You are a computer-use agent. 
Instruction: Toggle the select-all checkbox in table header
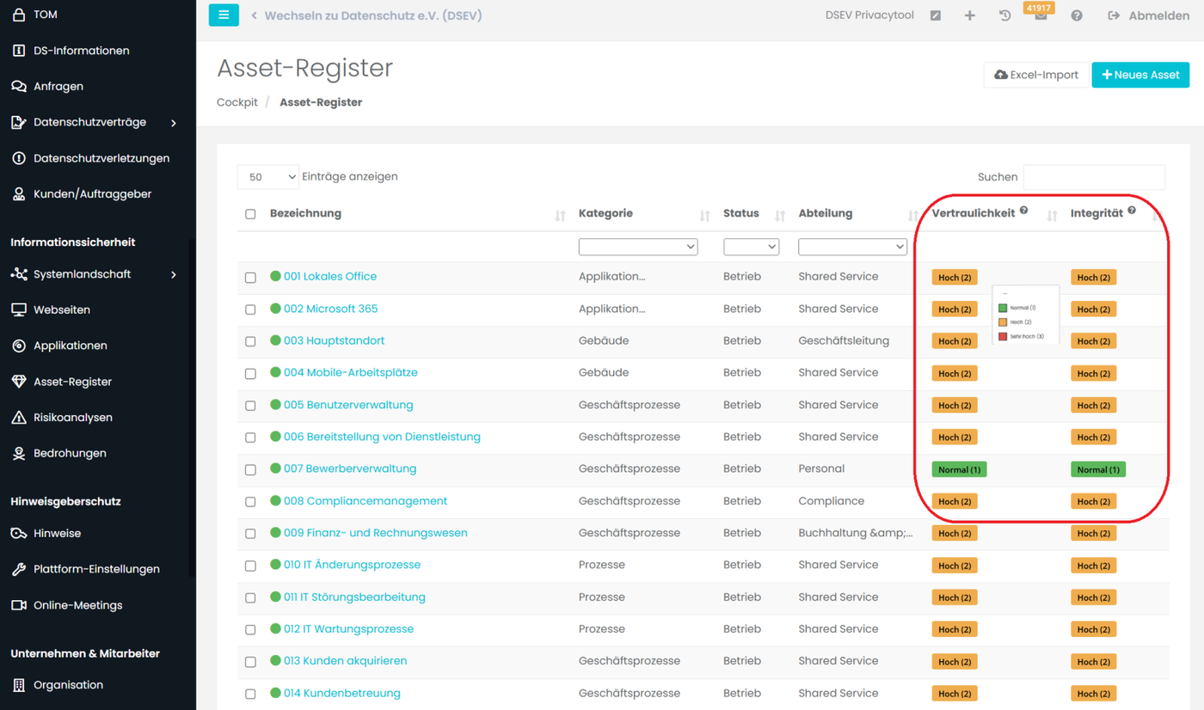[250, 214]
